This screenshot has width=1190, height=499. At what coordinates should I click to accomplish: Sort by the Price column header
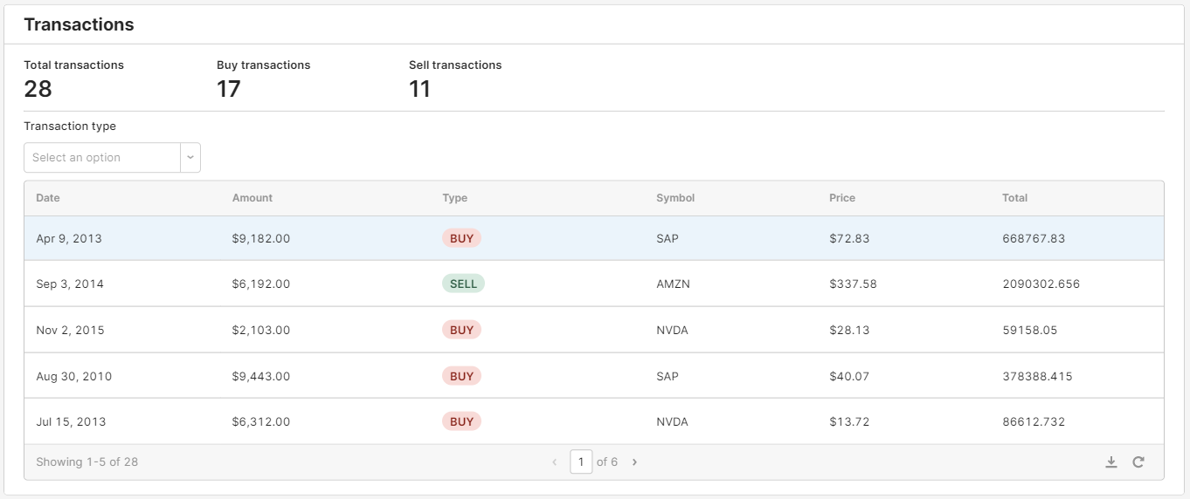(x=842, y=198)
